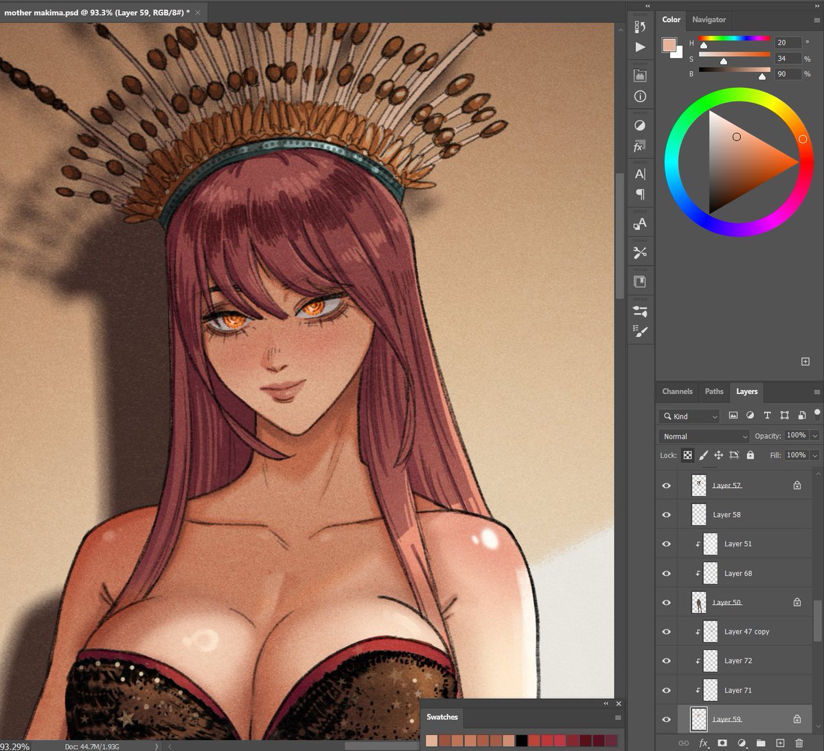This screenshot has height=751, width=824.
Task: Toggle layer filtering on/off switch
Action: [x=817, y=413]
